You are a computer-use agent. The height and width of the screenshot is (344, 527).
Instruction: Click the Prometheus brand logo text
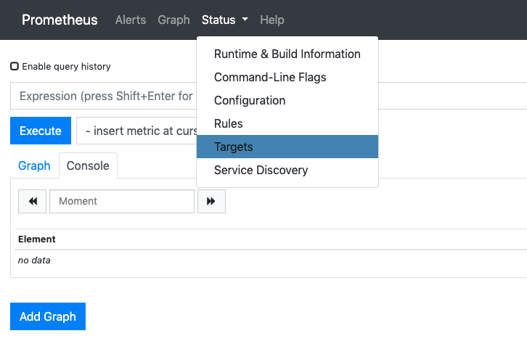(x=60, y=20)
